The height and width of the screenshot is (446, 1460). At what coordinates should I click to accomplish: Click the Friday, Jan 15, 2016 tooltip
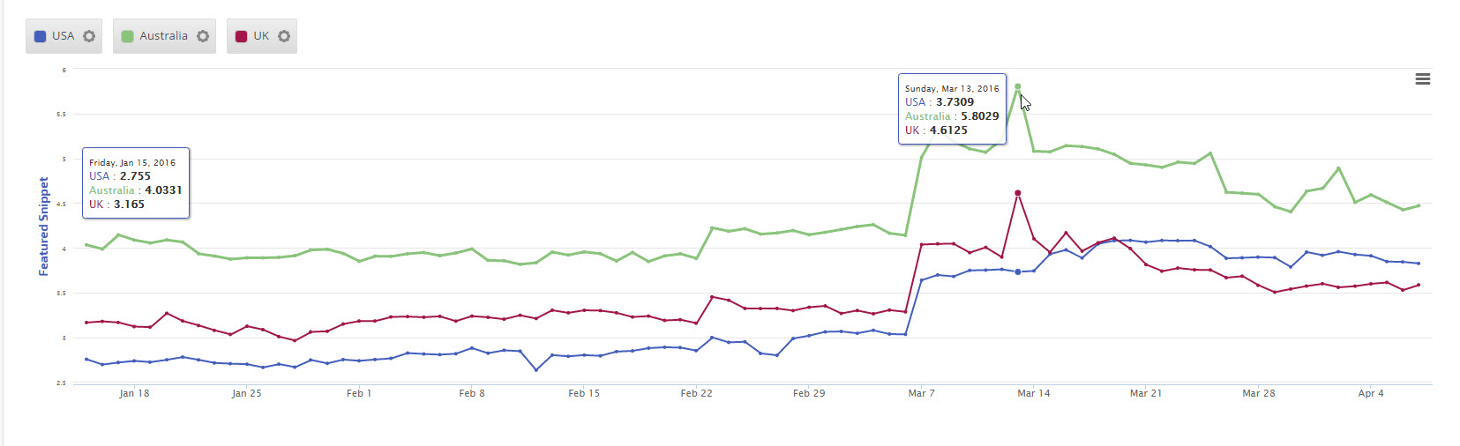136,183
